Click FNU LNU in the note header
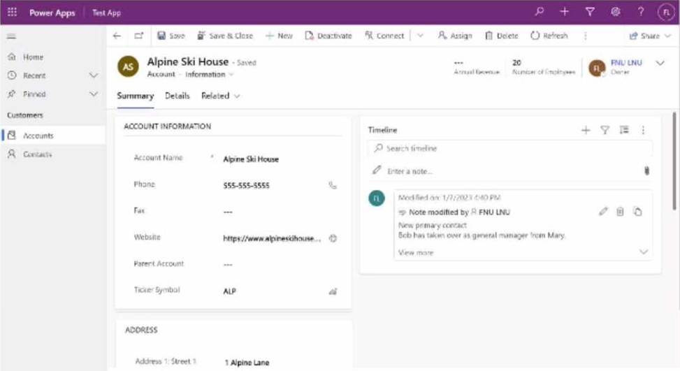Screen dimensions: 680x371 pos(494,212)
